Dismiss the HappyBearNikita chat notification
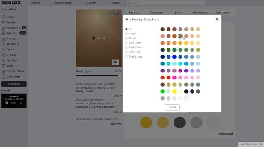The width and height of the screenshot is (264, 149). coord(261,144)
